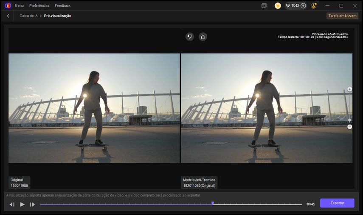Click the Original 1920*1080 label

click(19, 183)
